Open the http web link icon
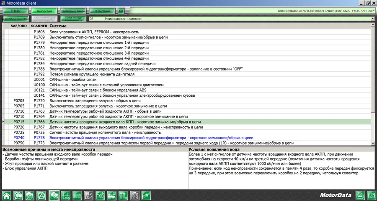The width and height of the screenshot is (377, 201). point(146,196)
